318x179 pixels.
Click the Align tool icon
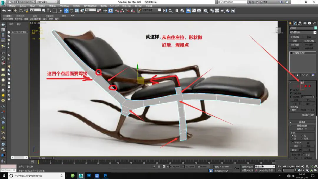[170, 11]
